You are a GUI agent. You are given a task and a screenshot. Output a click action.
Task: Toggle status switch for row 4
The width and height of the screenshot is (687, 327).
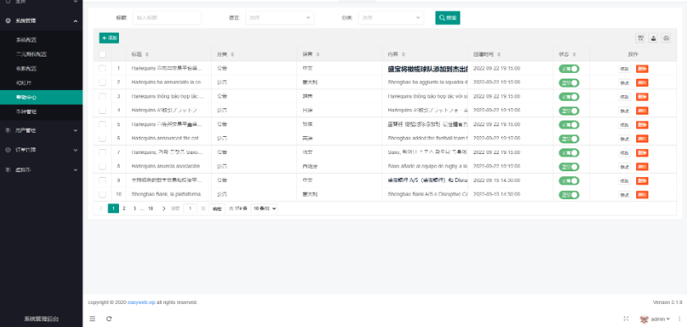pyautogui.click(x=569, y=111)
